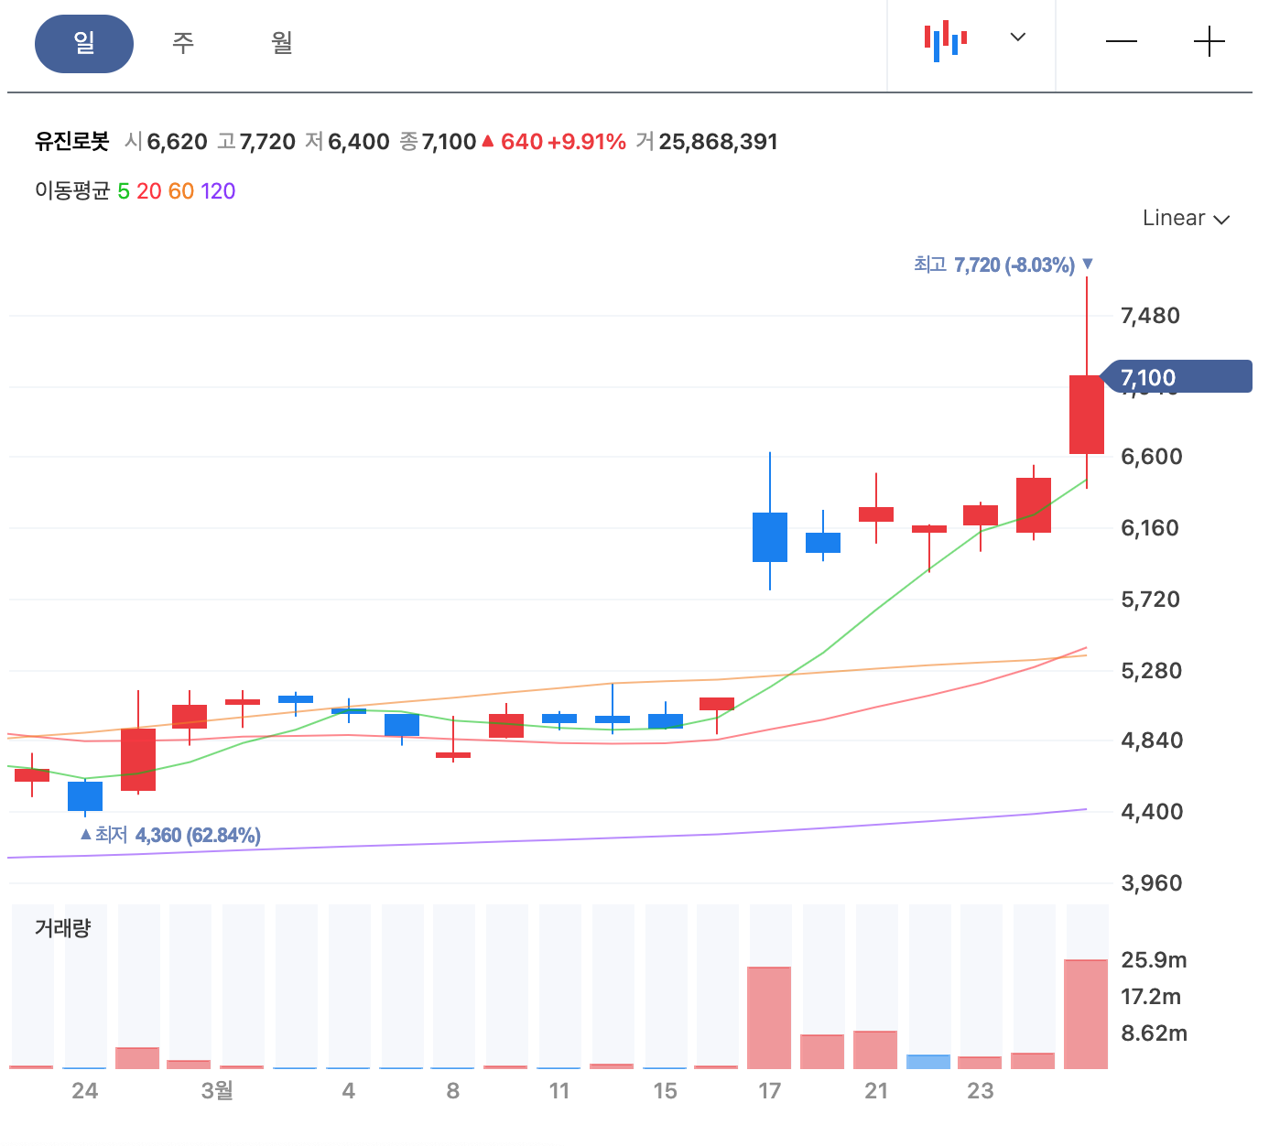Click the volume bar above date 17
The height and width of the screenshot is (1146, 1269).
pyautogui.click(x=769, y=1018)
